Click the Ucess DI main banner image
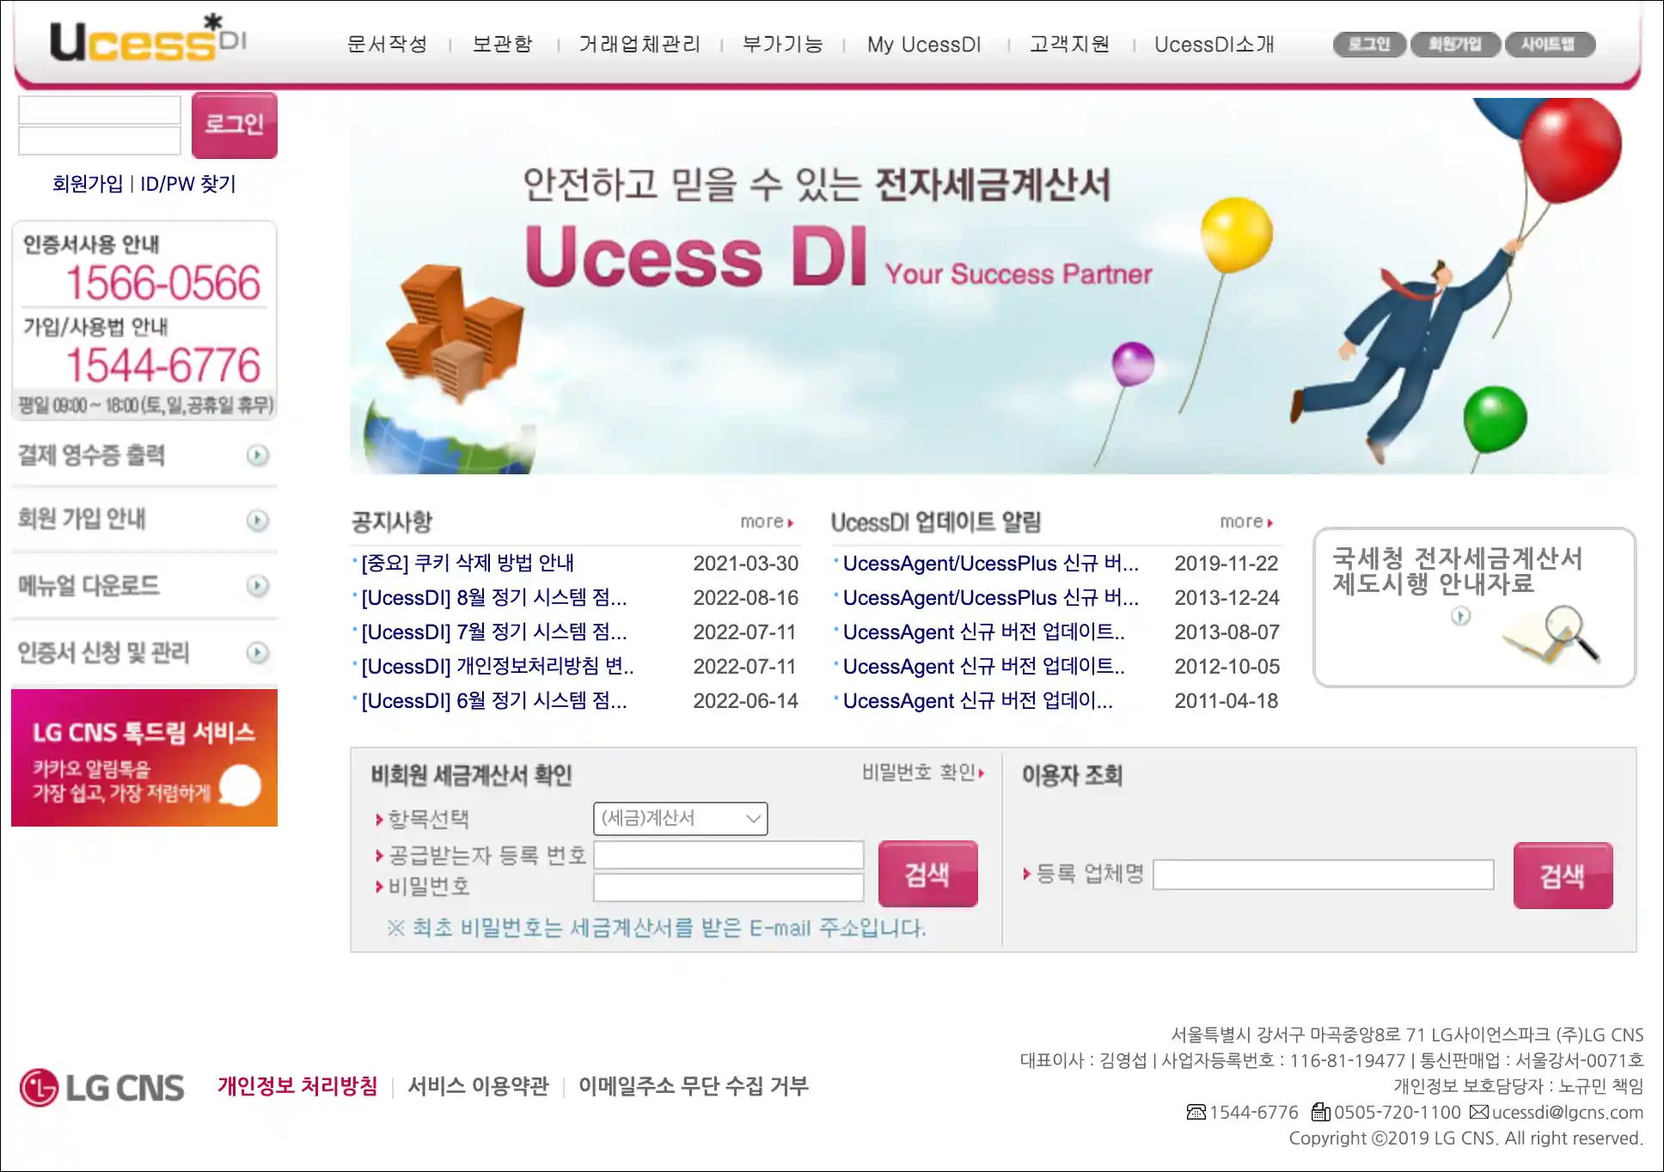Viewport: 1664px width, 1172px height. pos(994,285)
